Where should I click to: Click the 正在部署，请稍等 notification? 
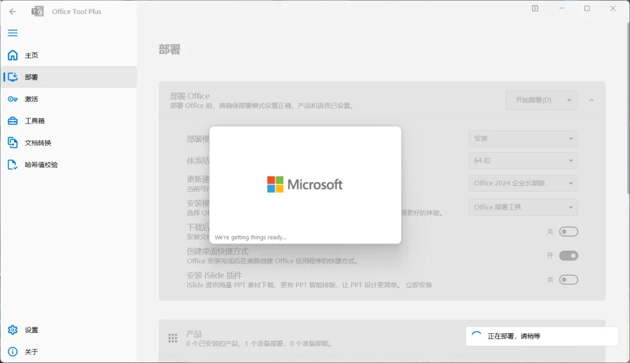(542, 336)
